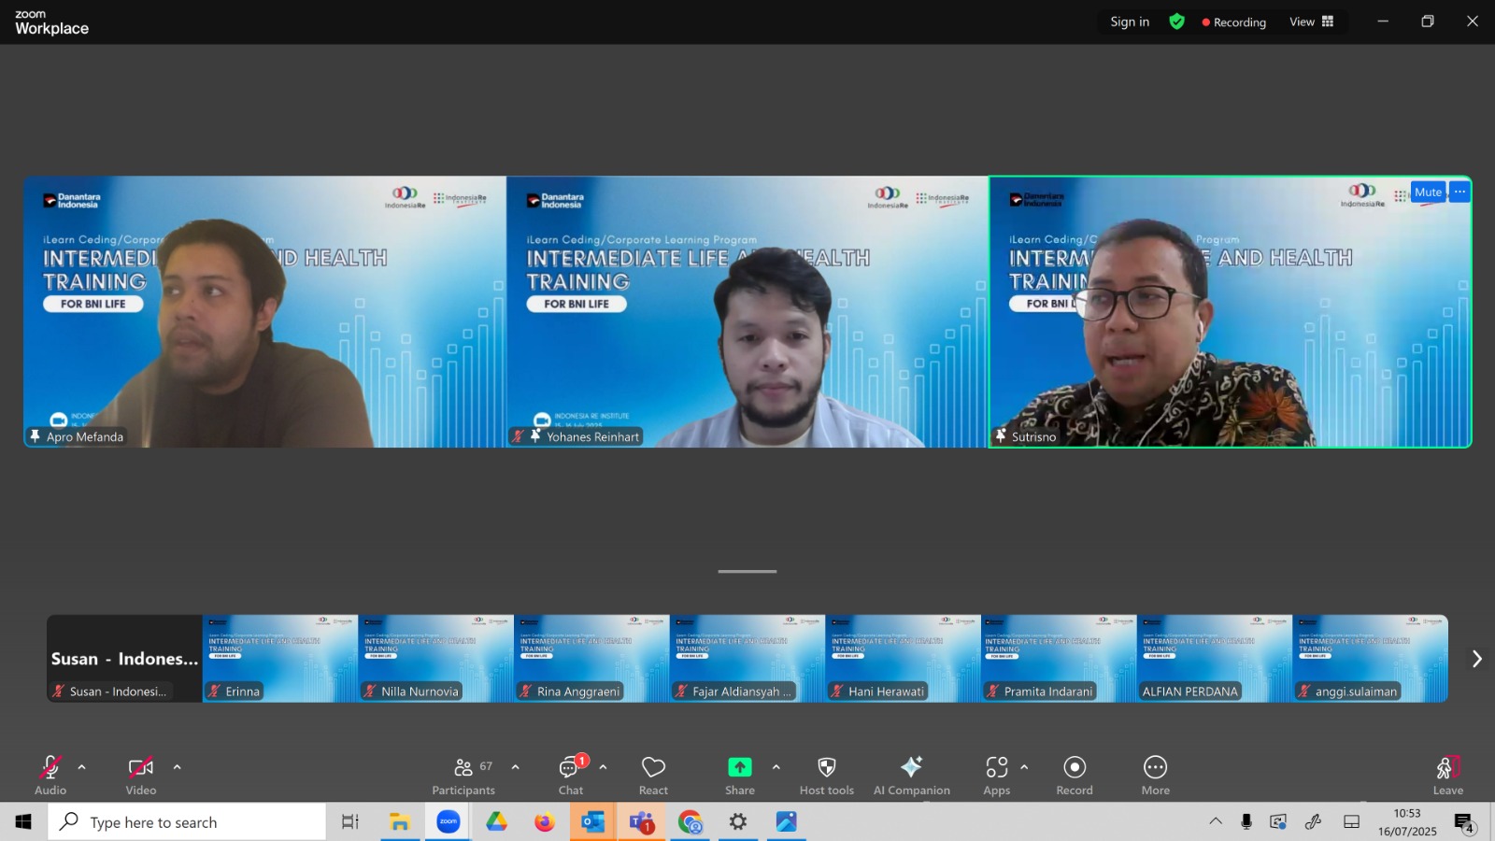Click Mute button on Sutrisno's video
This screenshot has height=841, width=1495.
point(1428,192)
